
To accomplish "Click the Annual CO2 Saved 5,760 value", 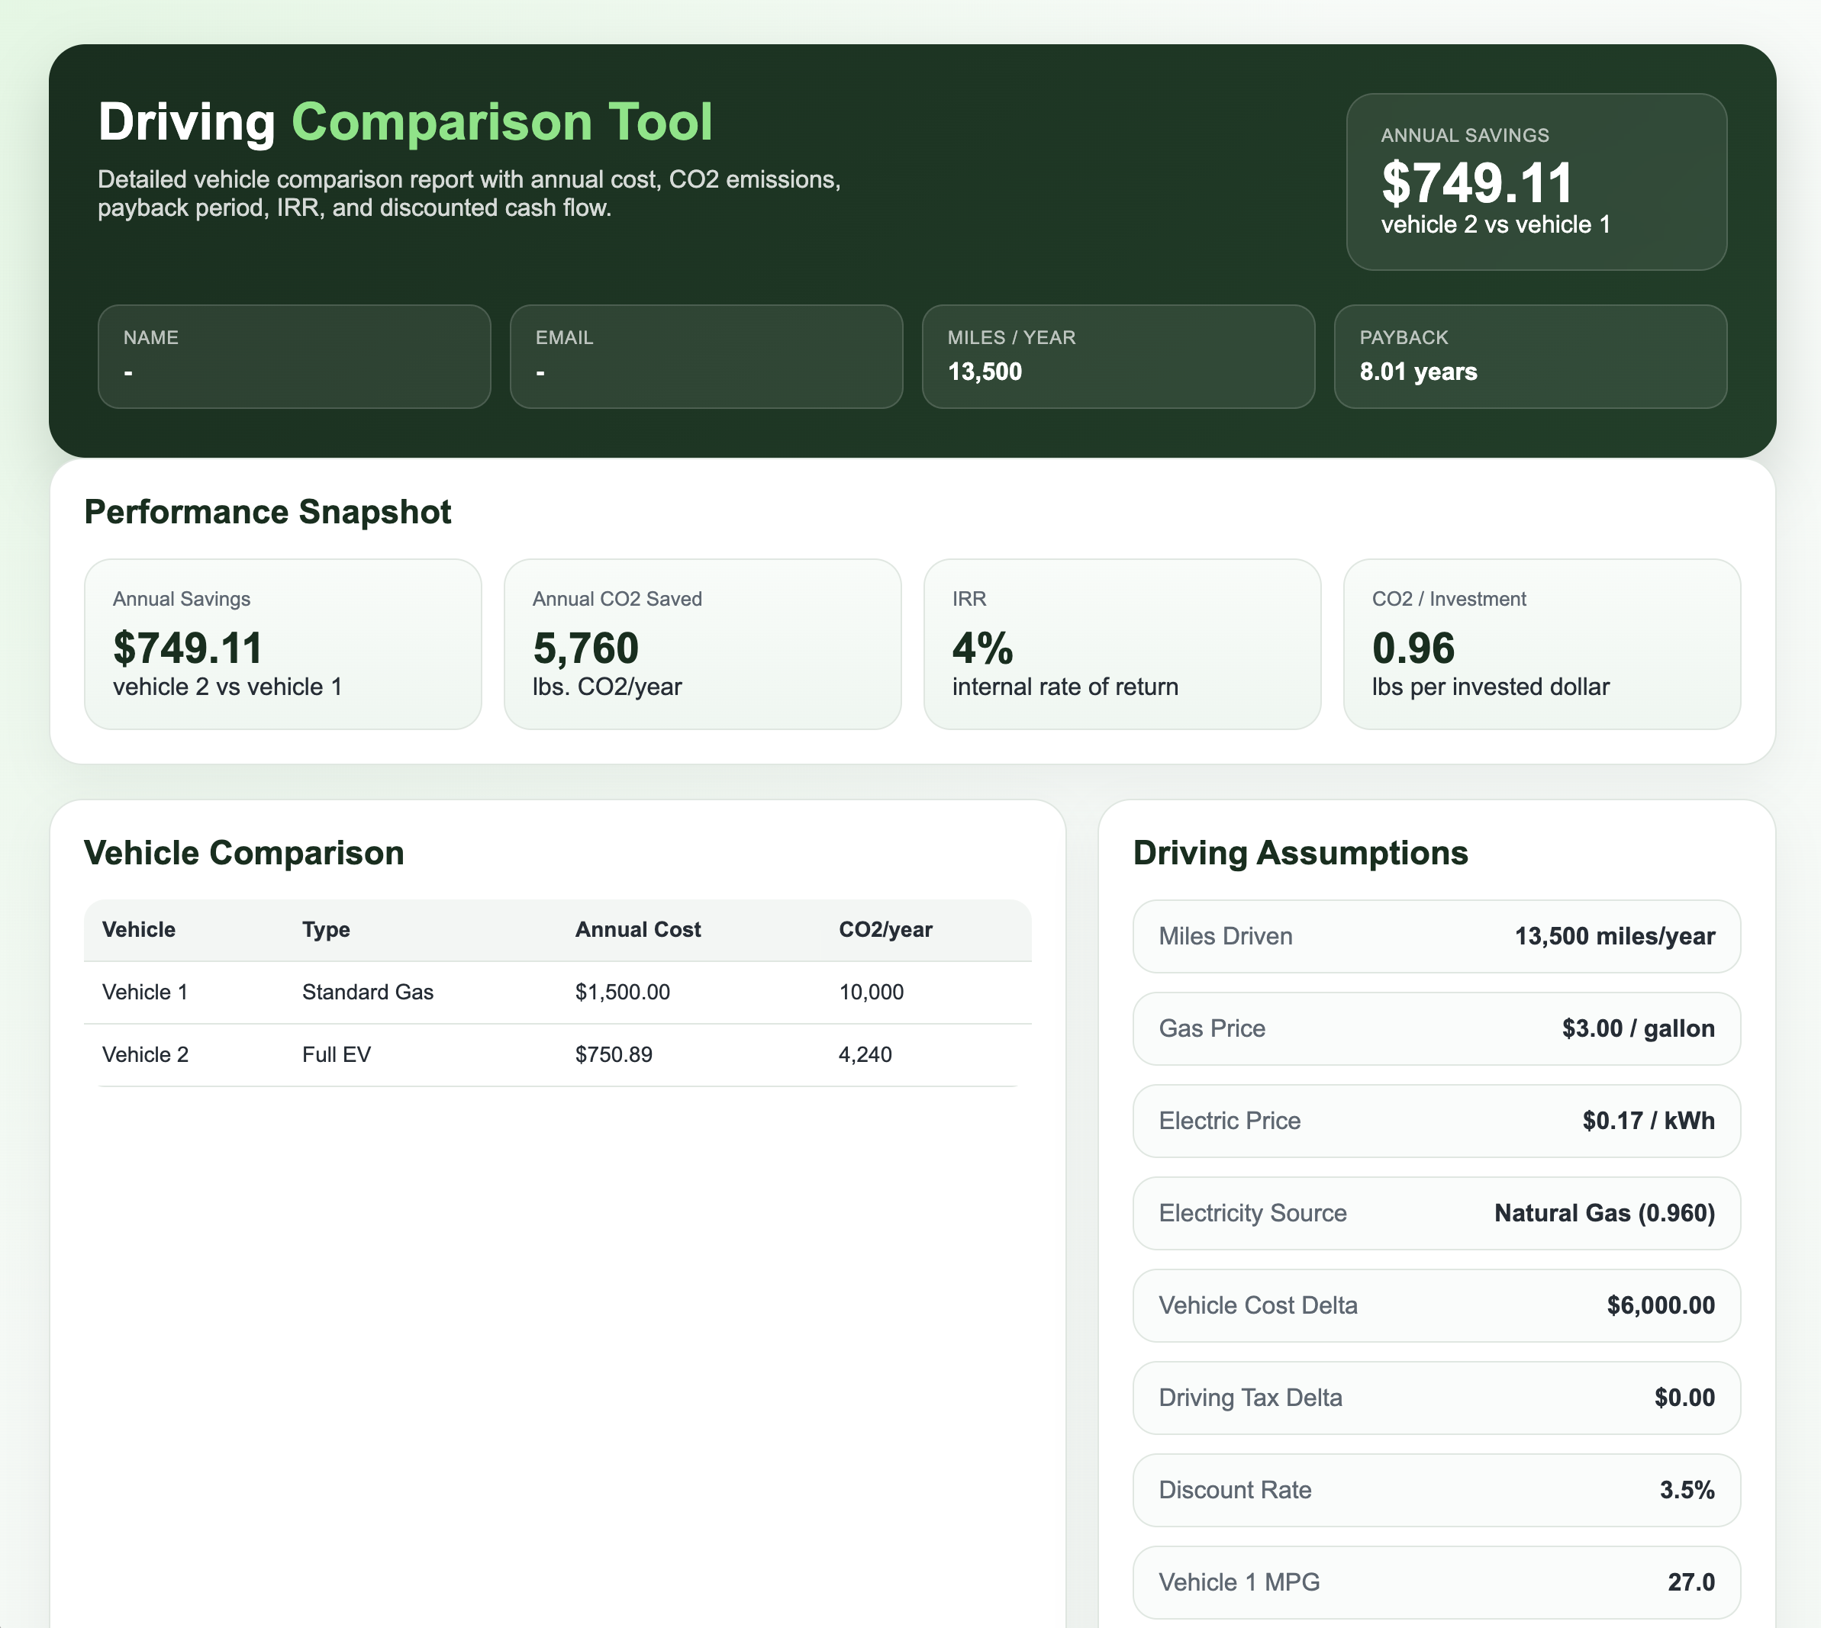I will coord(586,648).
